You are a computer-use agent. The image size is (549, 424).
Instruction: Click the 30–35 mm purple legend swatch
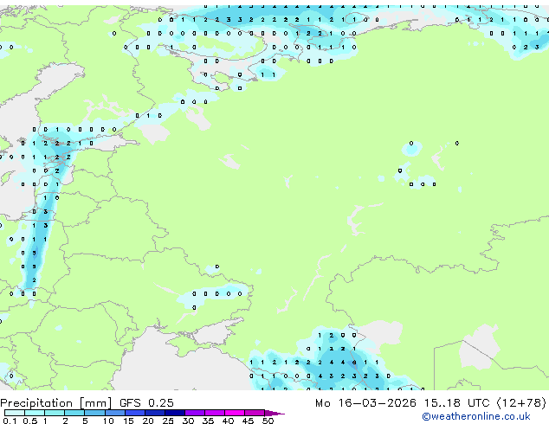pyautogui.click(x=194, y=413)
